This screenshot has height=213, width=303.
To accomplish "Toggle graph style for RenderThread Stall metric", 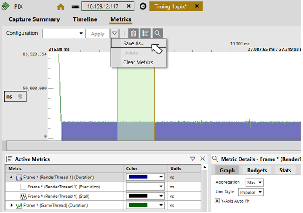I will point(23,196).
